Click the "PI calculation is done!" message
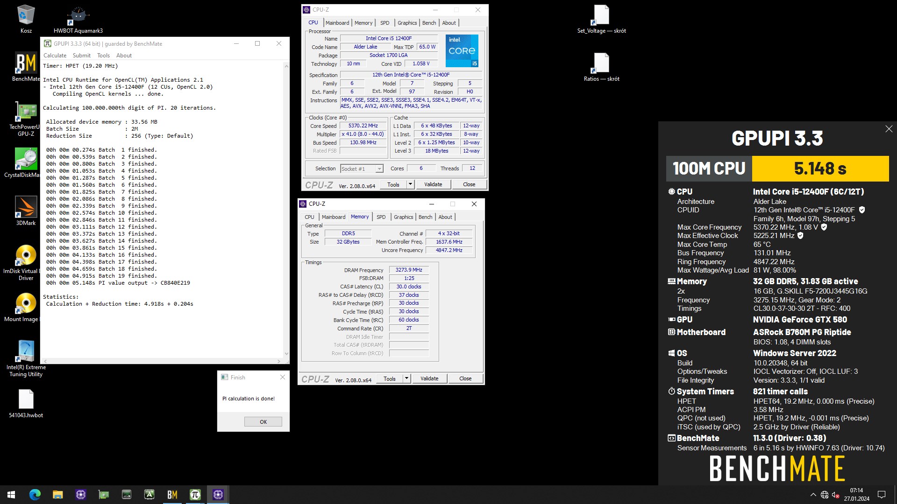The width and height of the screenshot is (897, 504). tap(249, 399)
